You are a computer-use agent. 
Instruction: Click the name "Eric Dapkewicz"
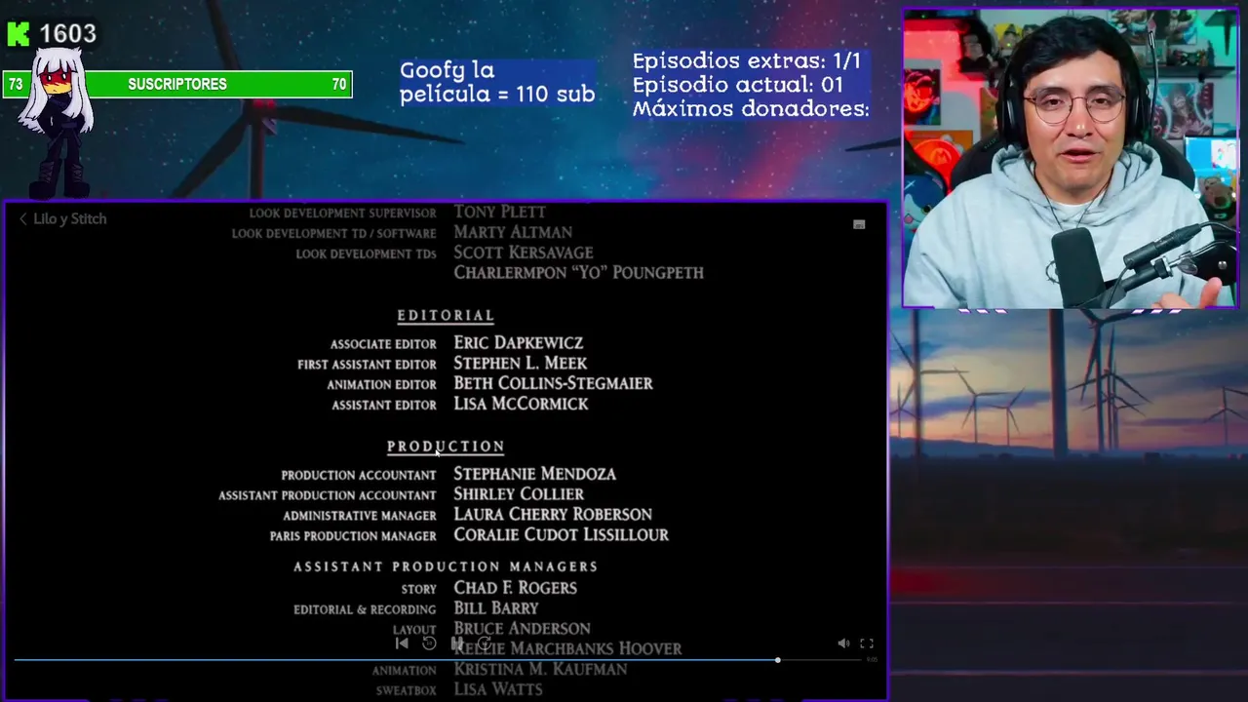pyautogui.click(x=519, y=343)
